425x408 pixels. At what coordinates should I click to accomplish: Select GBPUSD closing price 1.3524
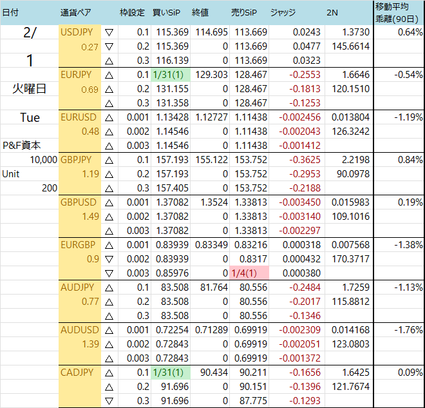tap(214, 202)
